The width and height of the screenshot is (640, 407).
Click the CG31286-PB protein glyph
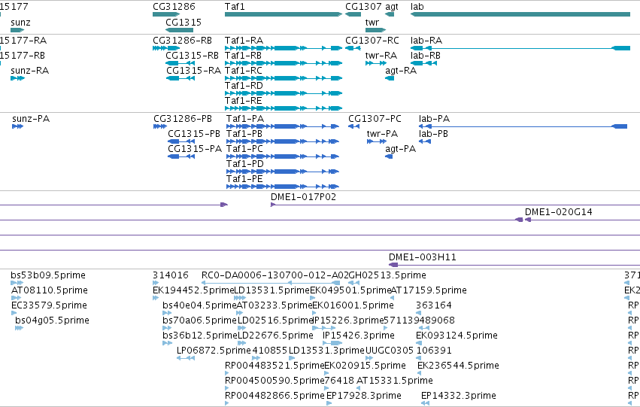pos(160,126)
